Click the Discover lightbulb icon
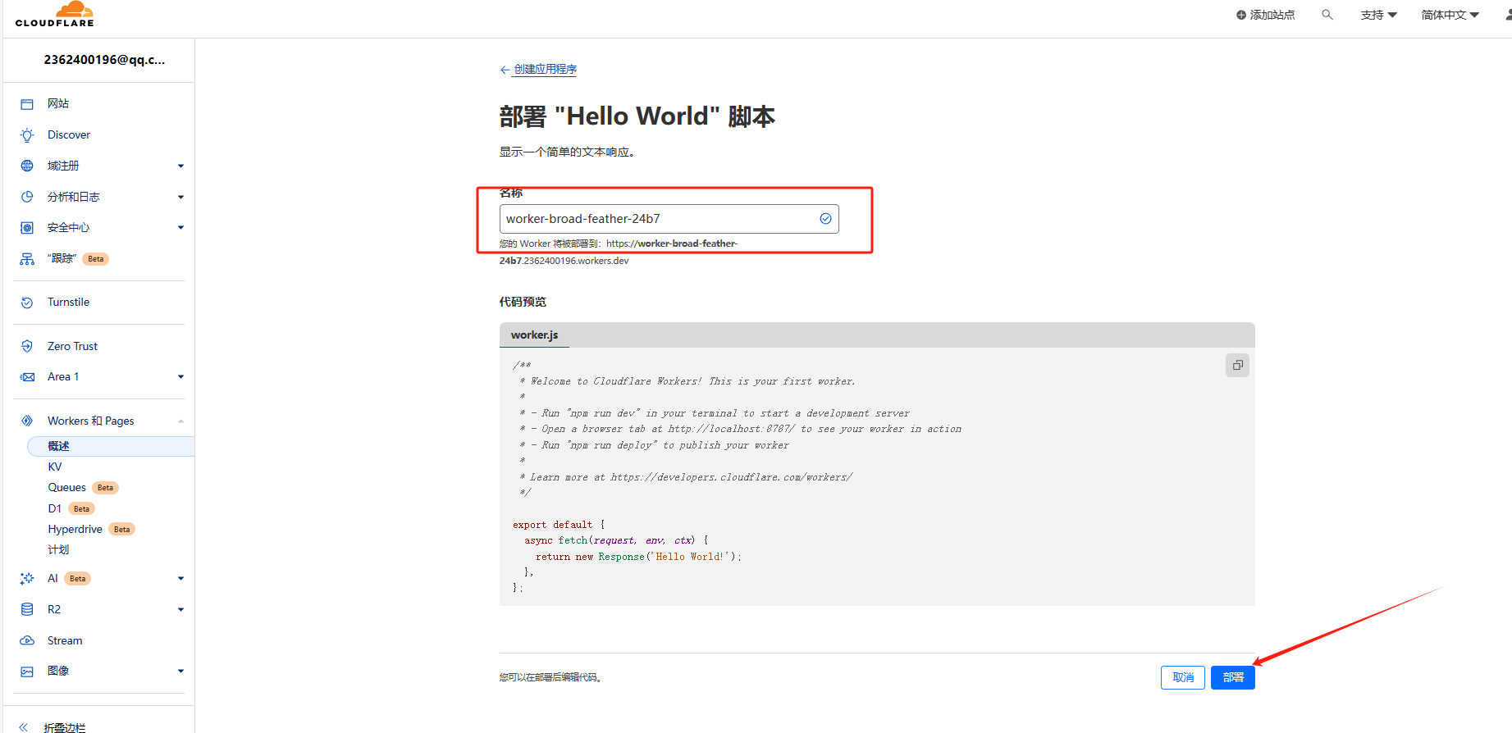 pos(27,135)
